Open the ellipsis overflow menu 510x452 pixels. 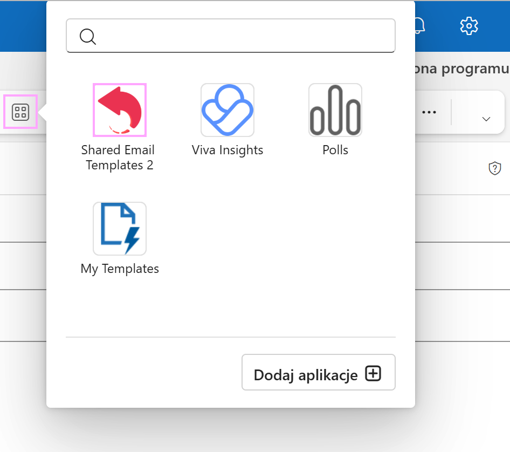pyautogui.click(x=430, y=112)
